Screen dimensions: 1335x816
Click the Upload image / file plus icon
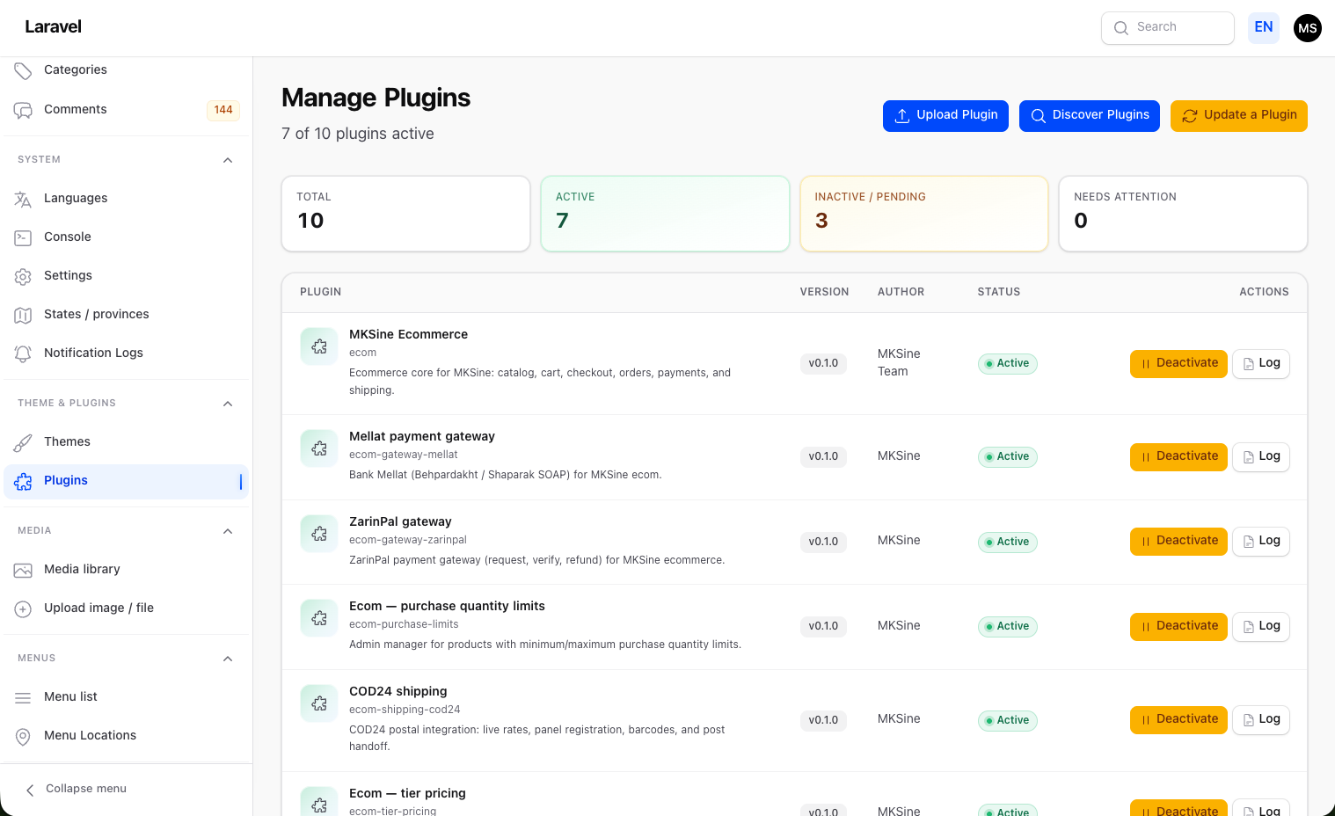(23, 608)
